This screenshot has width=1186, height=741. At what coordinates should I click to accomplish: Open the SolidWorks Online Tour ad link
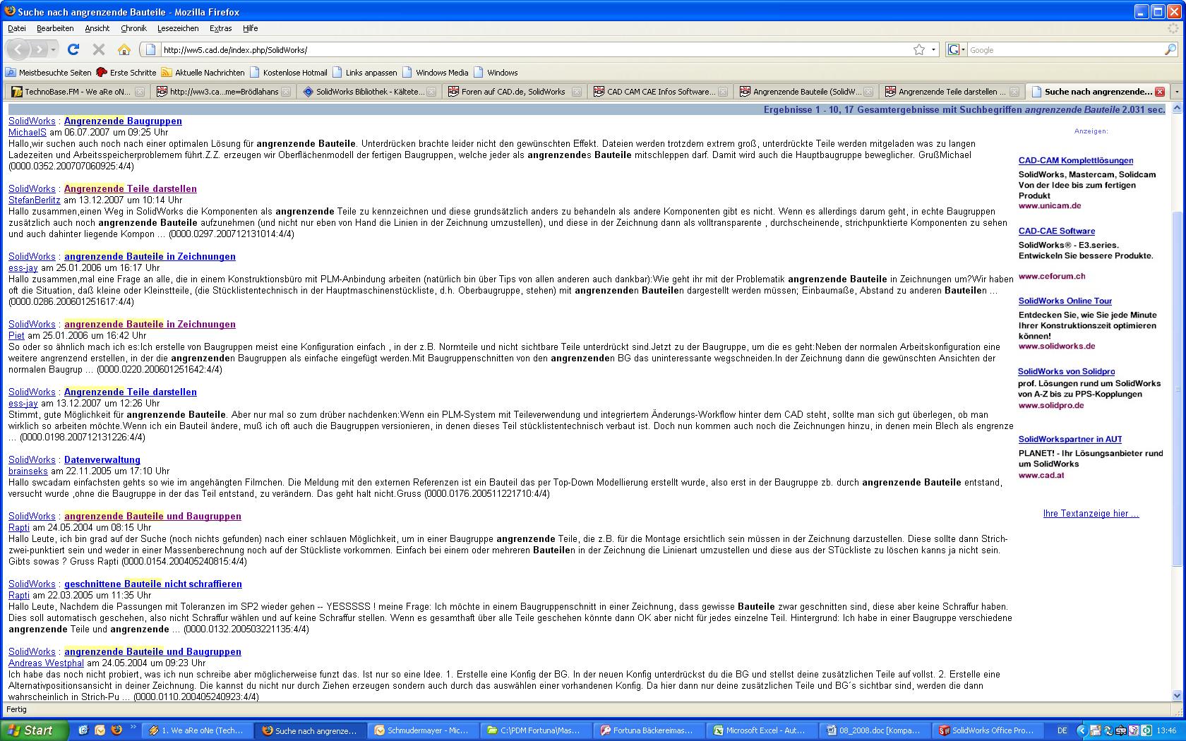1065,301
